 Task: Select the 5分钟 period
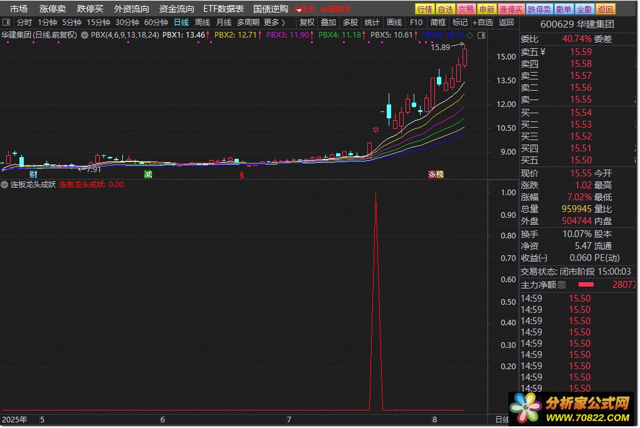point(71,23)
